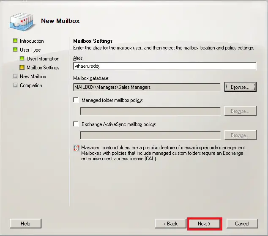Click the Mailbox database path field
This screenshot has height=236, width=268.
coord(147,87)
